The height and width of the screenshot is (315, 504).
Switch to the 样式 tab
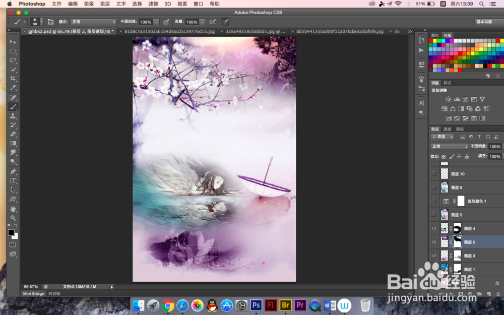pos(447,83)
